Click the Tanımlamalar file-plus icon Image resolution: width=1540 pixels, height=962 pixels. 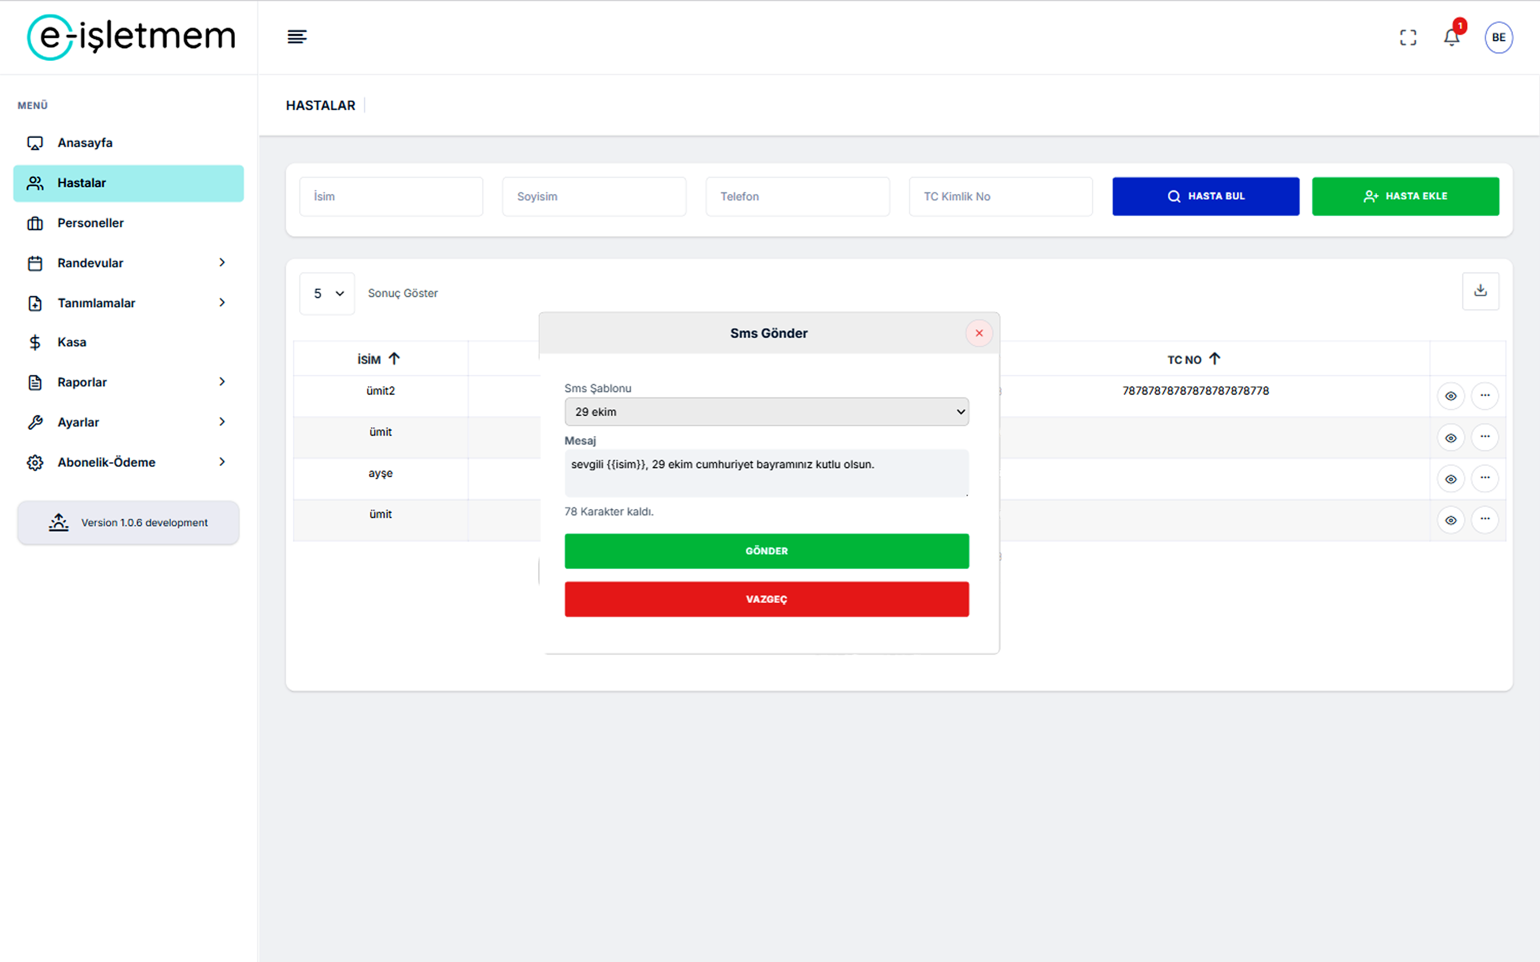point(35,303)
